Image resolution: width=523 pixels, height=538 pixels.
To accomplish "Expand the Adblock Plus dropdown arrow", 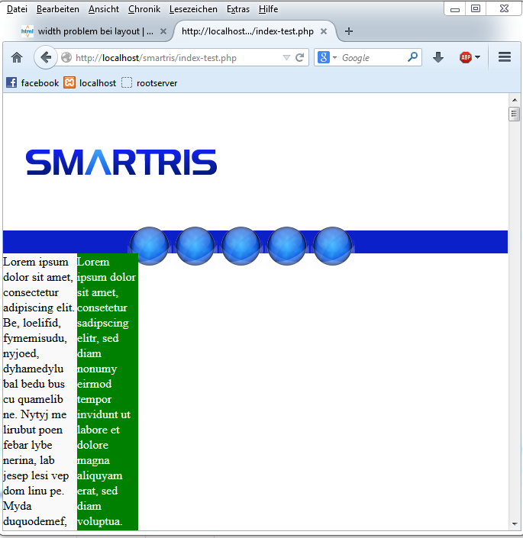I will point(477,57).
